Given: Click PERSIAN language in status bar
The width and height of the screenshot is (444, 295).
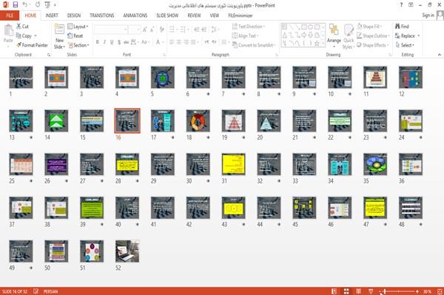Looking at the screenshot, I should pyautogui.click(x=50, y=291).
